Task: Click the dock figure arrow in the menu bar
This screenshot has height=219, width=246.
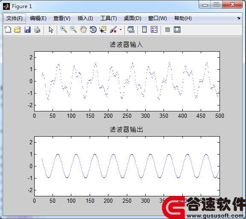Action: pyautogui.click(x=239, y=18)
